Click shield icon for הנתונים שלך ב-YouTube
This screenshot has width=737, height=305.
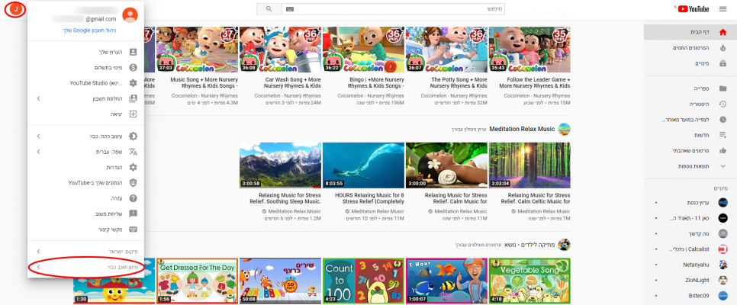(133, 183)
